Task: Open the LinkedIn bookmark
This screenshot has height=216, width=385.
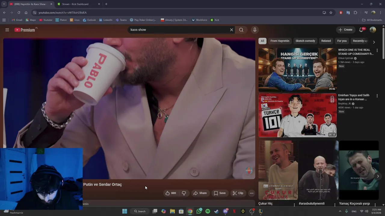Action: [106, 20]
